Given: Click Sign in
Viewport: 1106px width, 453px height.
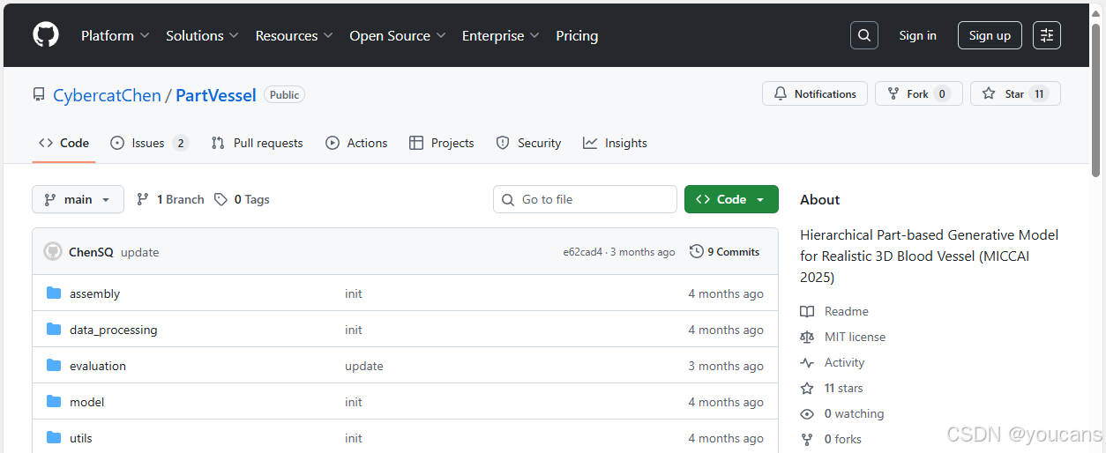Looking at the screenshot, I should tap(917, 35).
